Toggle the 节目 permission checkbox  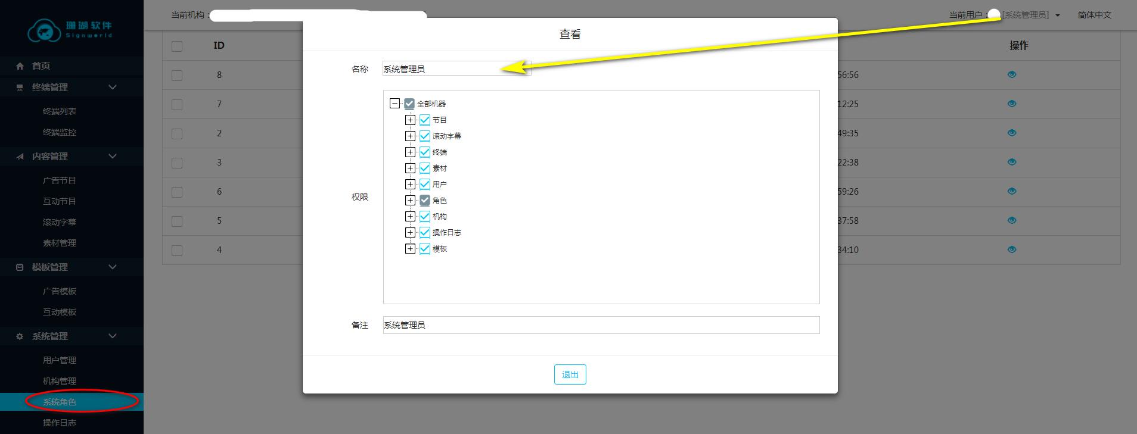point(425,120)
